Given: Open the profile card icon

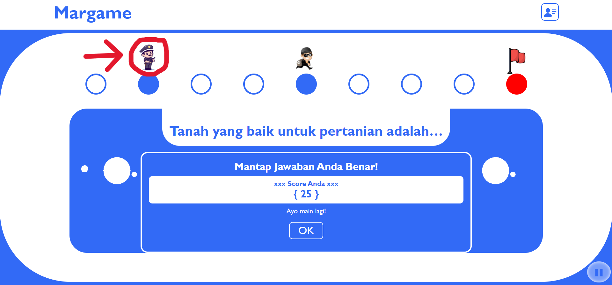Looking at the screenshot, I should pos(550,12).
